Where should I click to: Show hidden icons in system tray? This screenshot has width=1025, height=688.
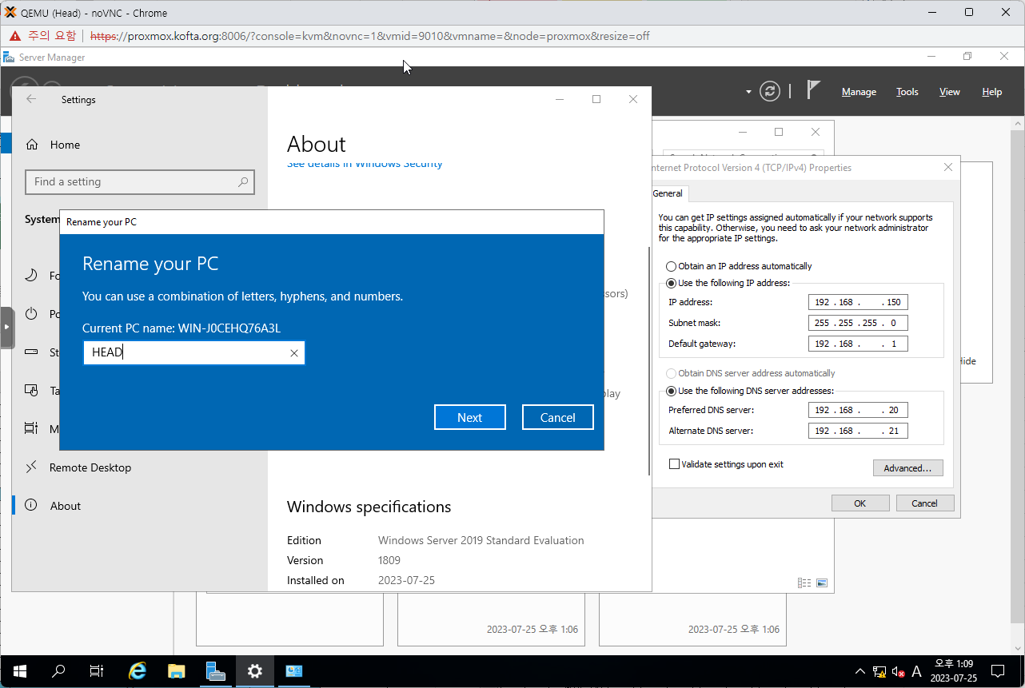(x=859, y=671)
